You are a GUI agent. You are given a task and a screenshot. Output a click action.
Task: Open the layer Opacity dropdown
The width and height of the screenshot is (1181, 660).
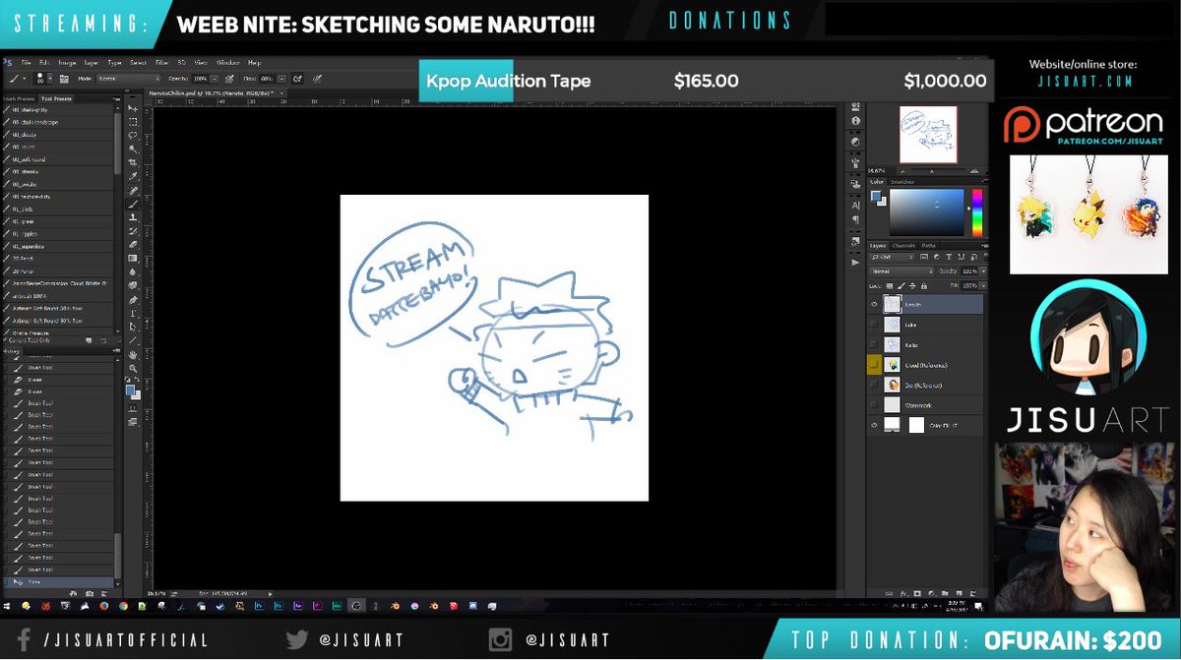pyautogui.click(x=982, y=271)
